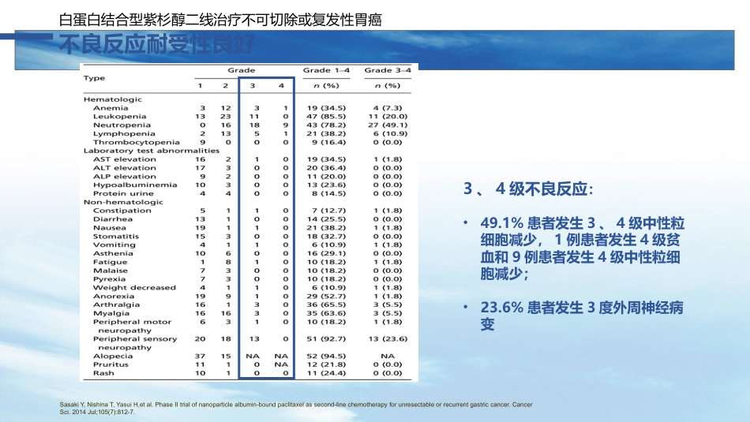Click "43 (78.2)" in the Neutropenia row
This screenshot has width=750, height=422.
click(326, 125)
